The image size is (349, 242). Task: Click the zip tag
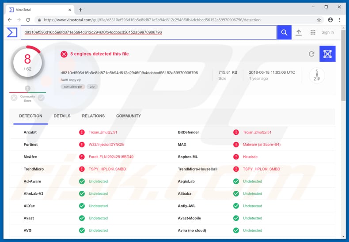[92, 87]
